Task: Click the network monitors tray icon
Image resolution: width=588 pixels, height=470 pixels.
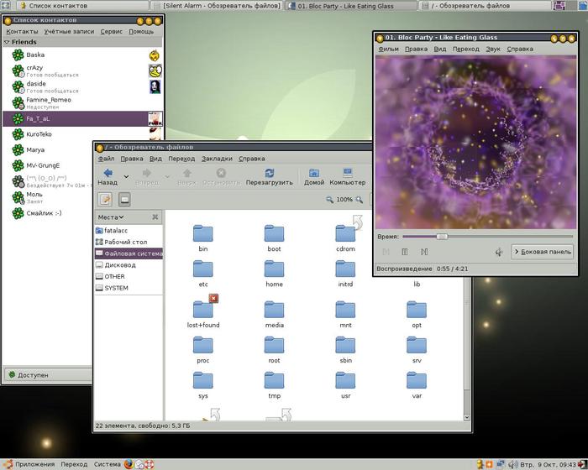Action: pos(501,464)
